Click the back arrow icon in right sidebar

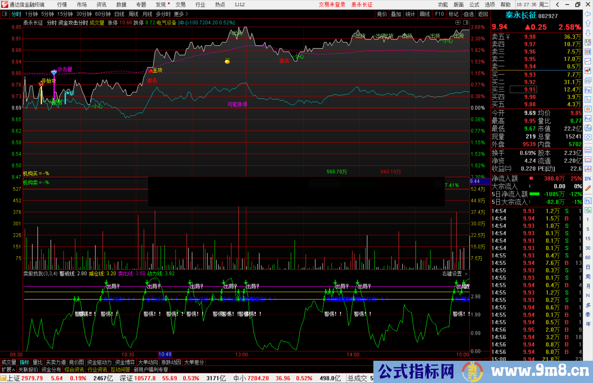[x=588, y=14]
